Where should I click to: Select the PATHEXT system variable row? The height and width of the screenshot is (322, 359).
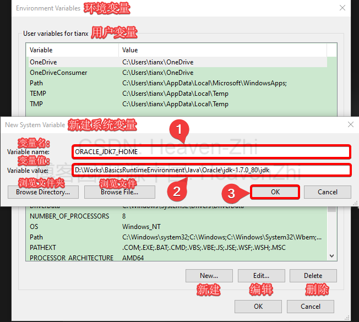(178, 247)
